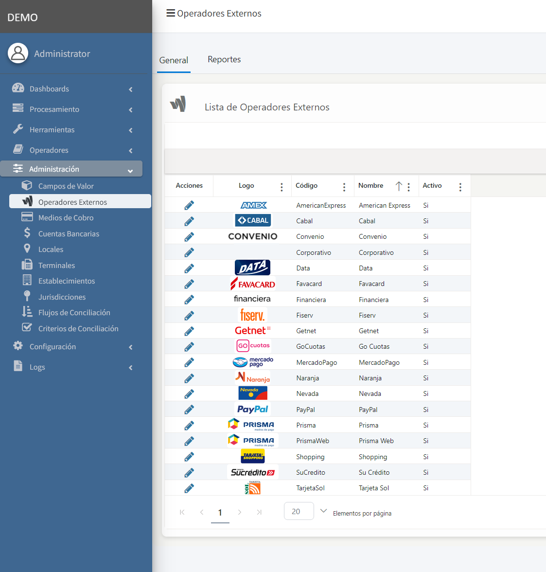Sort by the Código column header

(x=306, y=185)
